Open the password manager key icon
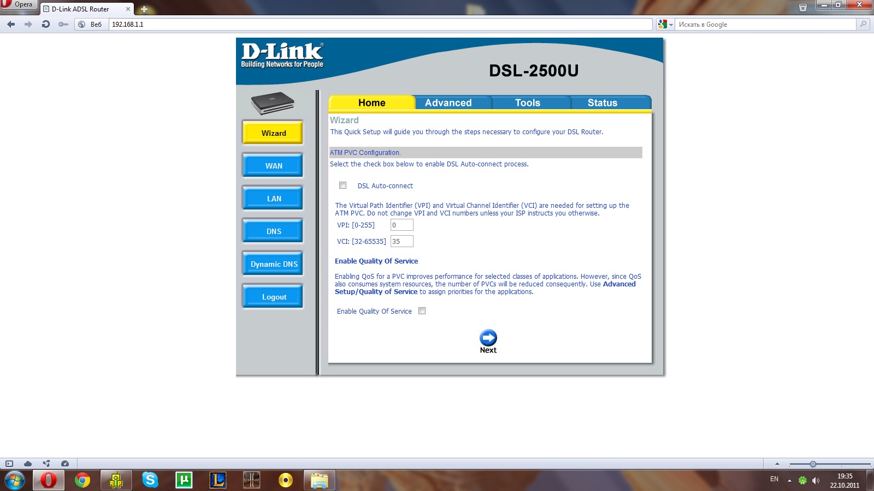The width and height of the screenshot is (874, 491). pyautogui.click(x=63, y=24)
